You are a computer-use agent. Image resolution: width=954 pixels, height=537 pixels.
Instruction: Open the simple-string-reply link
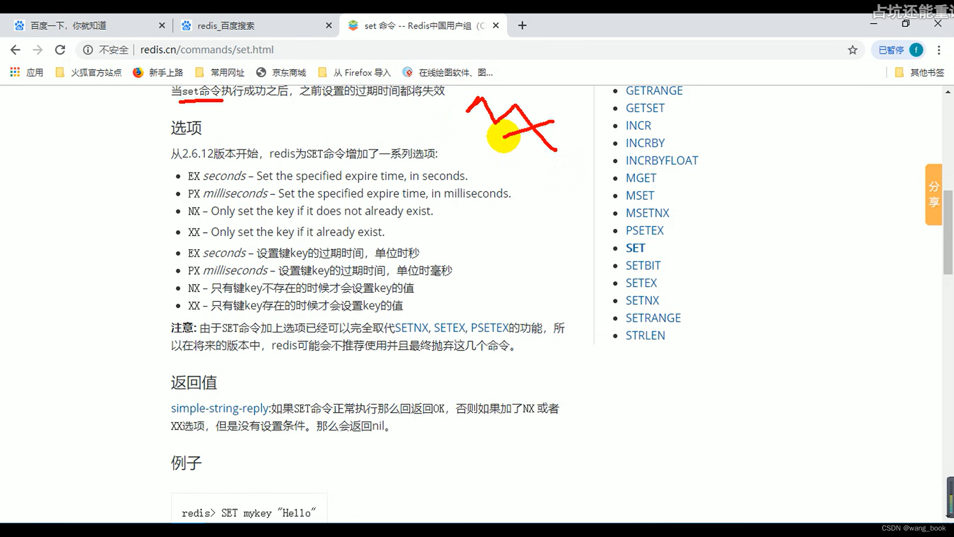pyautogui.click(x=220, y=408)
